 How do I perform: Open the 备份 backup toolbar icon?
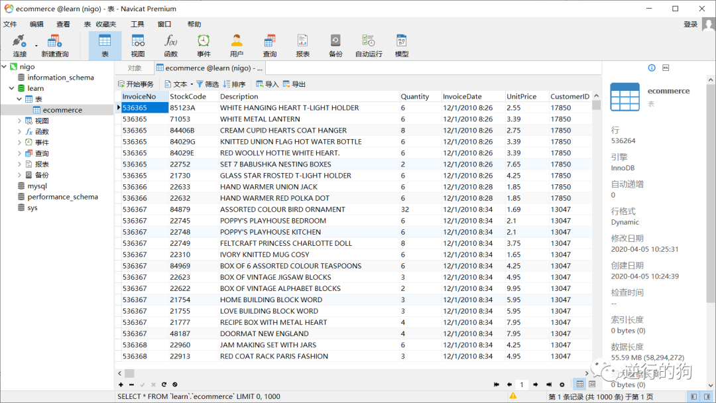click(335, 46)
